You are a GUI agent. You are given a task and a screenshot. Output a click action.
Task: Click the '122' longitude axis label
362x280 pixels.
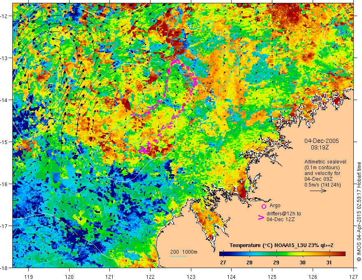150,277
